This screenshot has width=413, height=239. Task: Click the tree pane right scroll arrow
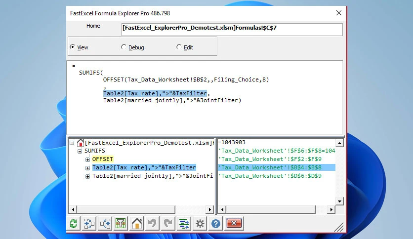pyautogui.click(x=209, y=209)
